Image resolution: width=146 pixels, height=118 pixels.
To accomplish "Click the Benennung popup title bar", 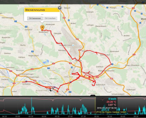I will point(42,10).
